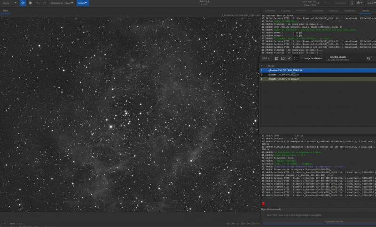Click the round livestacking icon in toolbar
This screenshot has width=376, height=227.
point(30,3)
